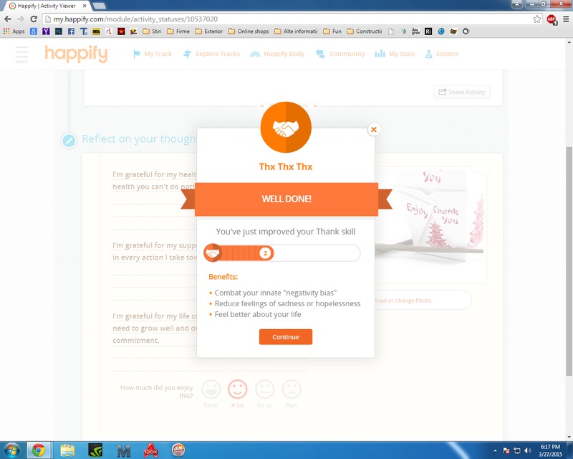Select the 'So so' smiley rating

click(x=264, y=389)
